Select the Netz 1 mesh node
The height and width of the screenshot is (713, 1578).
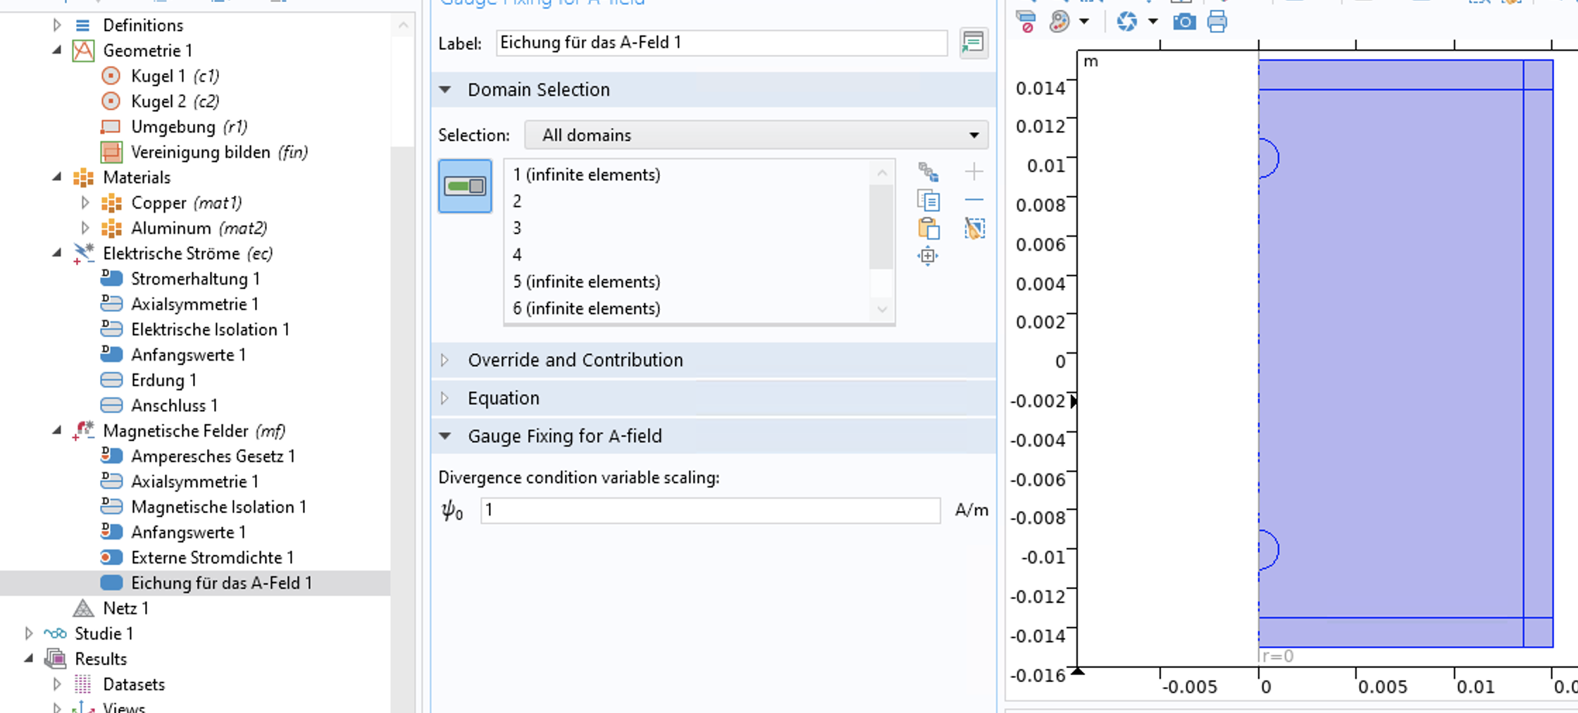[125, 608]
